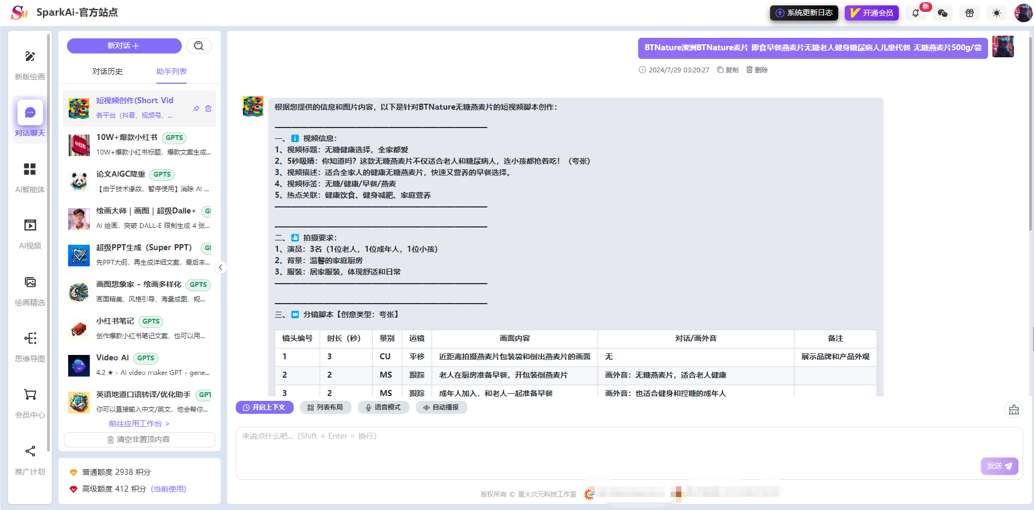The width and height of the screenshot is (1034, 510).
Task: Click 开通会员 membership button
Action: coord(872,13)
